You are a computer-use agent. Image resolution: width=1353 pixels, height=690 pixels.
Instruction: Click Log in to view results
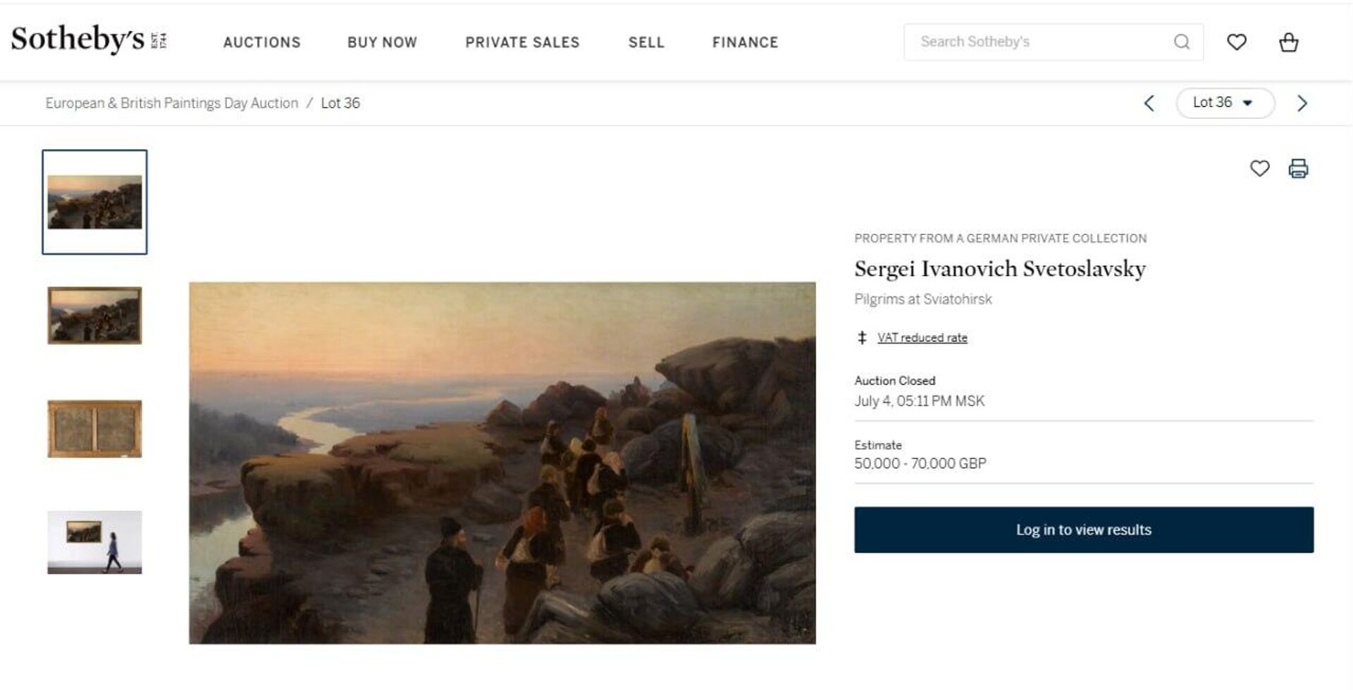click(x=1084, y=529)
